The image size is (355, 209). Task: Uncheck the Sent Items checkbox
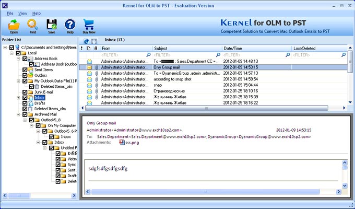[x=25, y=69]
